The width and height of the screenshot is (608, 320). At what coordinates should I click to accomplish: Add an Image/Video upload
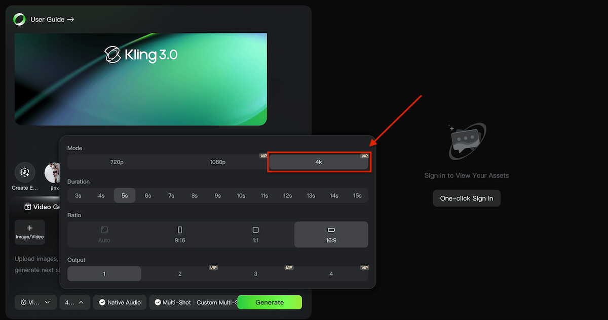pyautogui.click(x=30, y=232)
